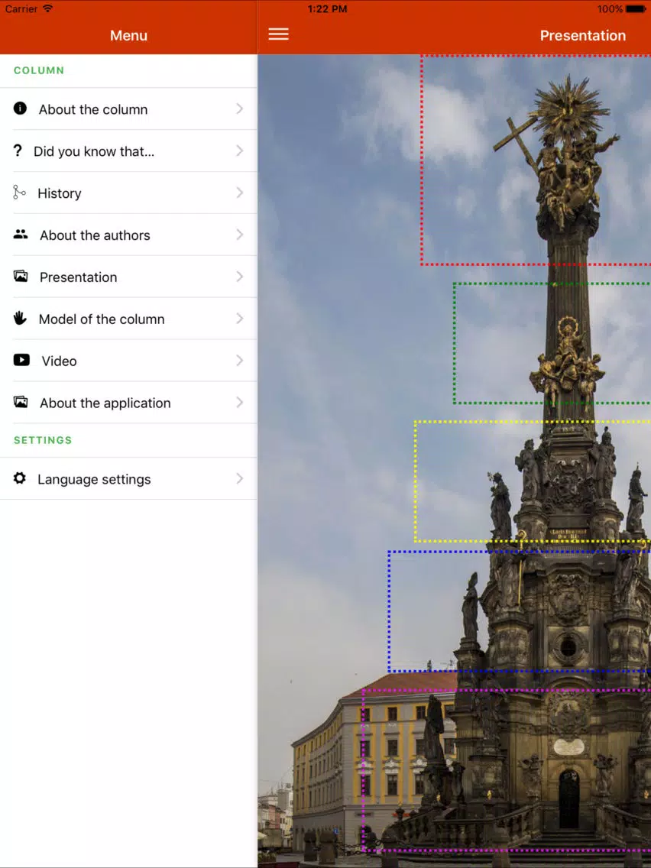Click the battery indicator icon
The width and height of the screenshot is (651, 868).
636,9
